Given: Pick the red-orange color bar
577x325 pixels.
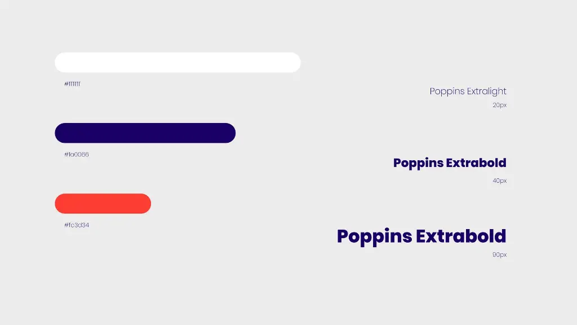Looking at the screenshot, I should coord(103,204).
